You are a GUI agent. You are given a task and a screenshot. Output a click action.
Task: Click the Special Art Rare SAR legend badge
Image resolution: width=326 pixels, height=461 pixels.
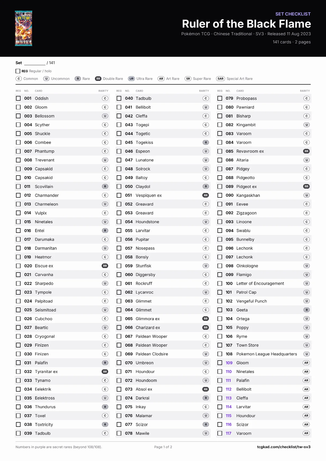(221, 79)
